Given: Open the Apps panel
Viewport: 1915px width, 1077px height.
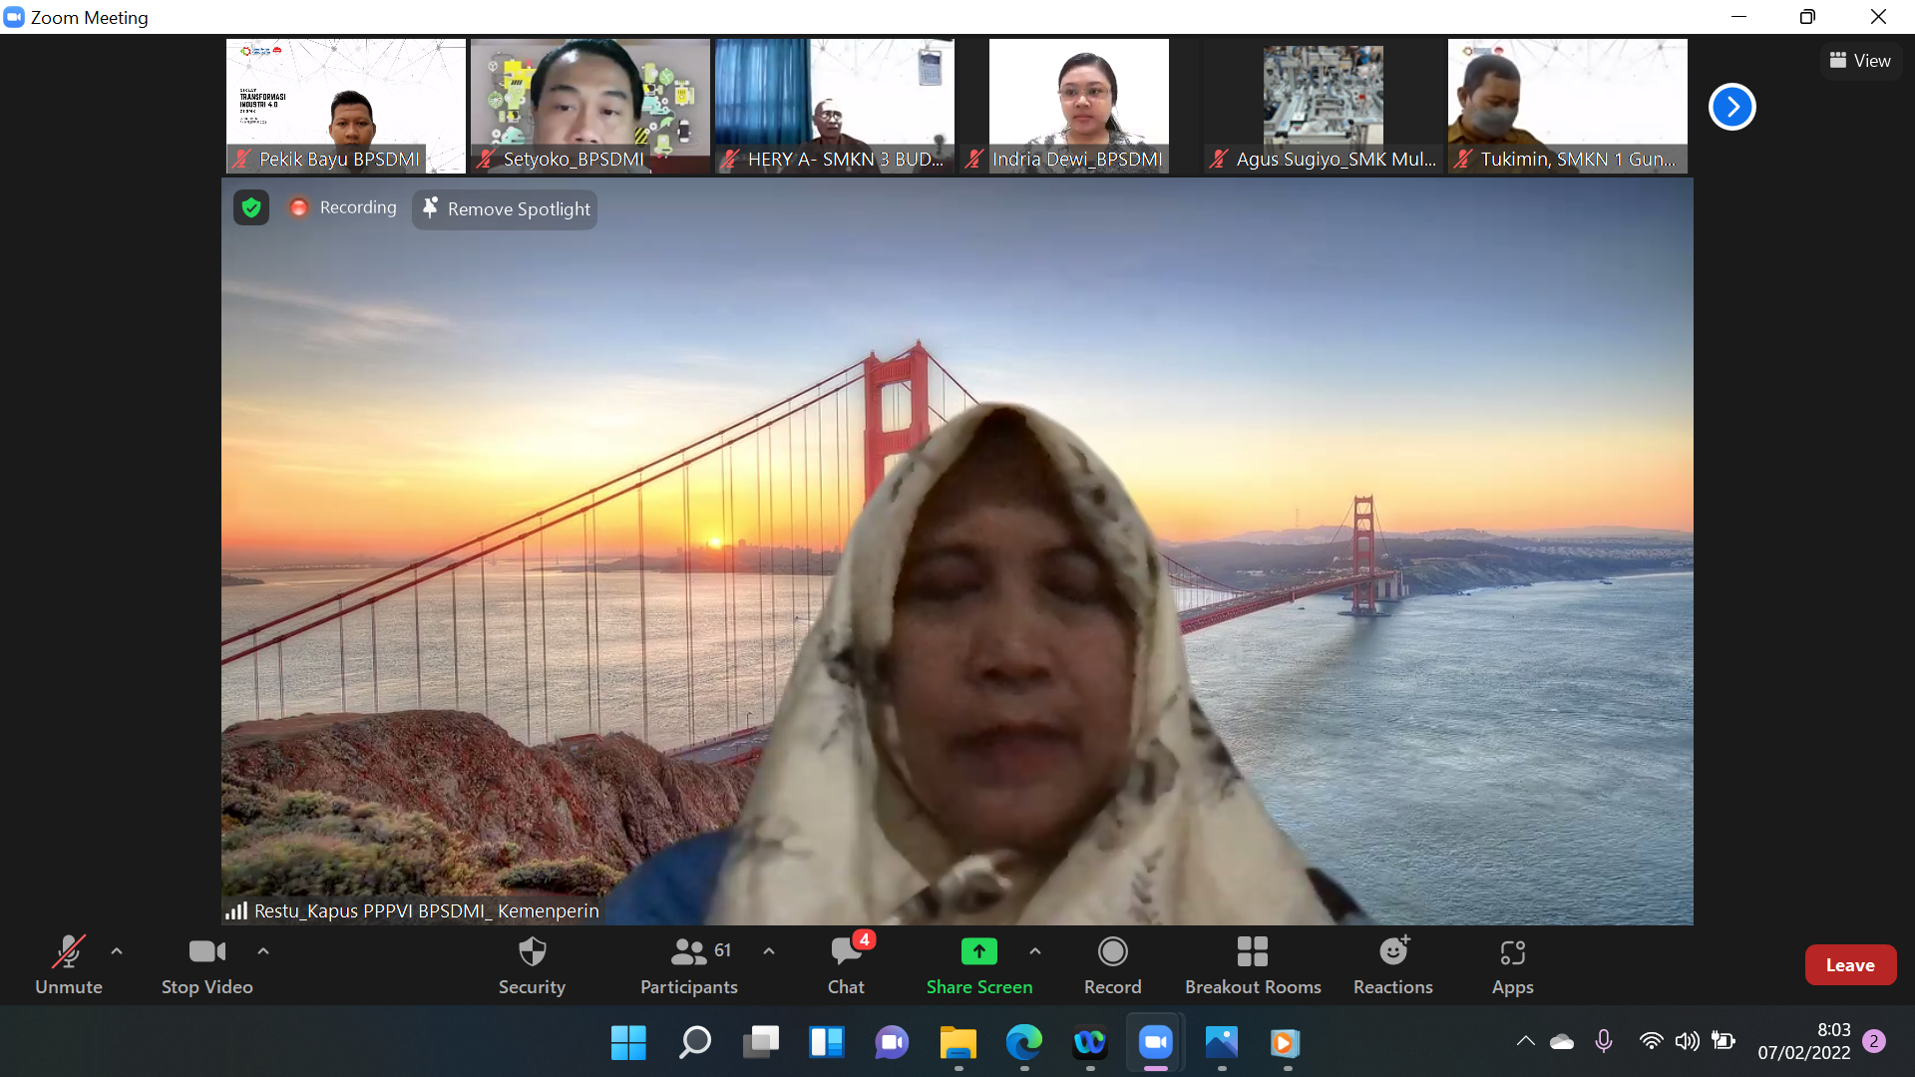Looking at the screenshot, I should 1513,964.
